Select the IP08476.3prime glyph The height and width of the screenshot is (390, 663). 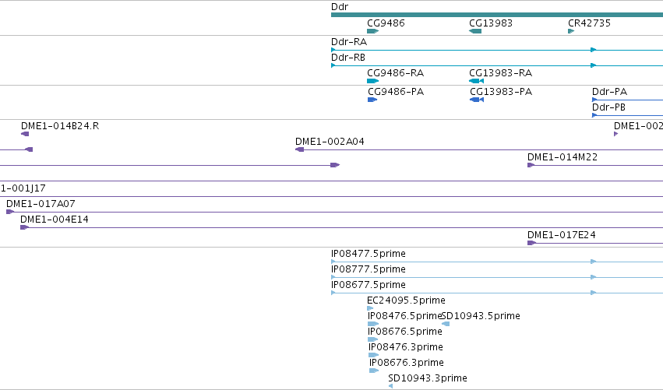tap(373, 355)
